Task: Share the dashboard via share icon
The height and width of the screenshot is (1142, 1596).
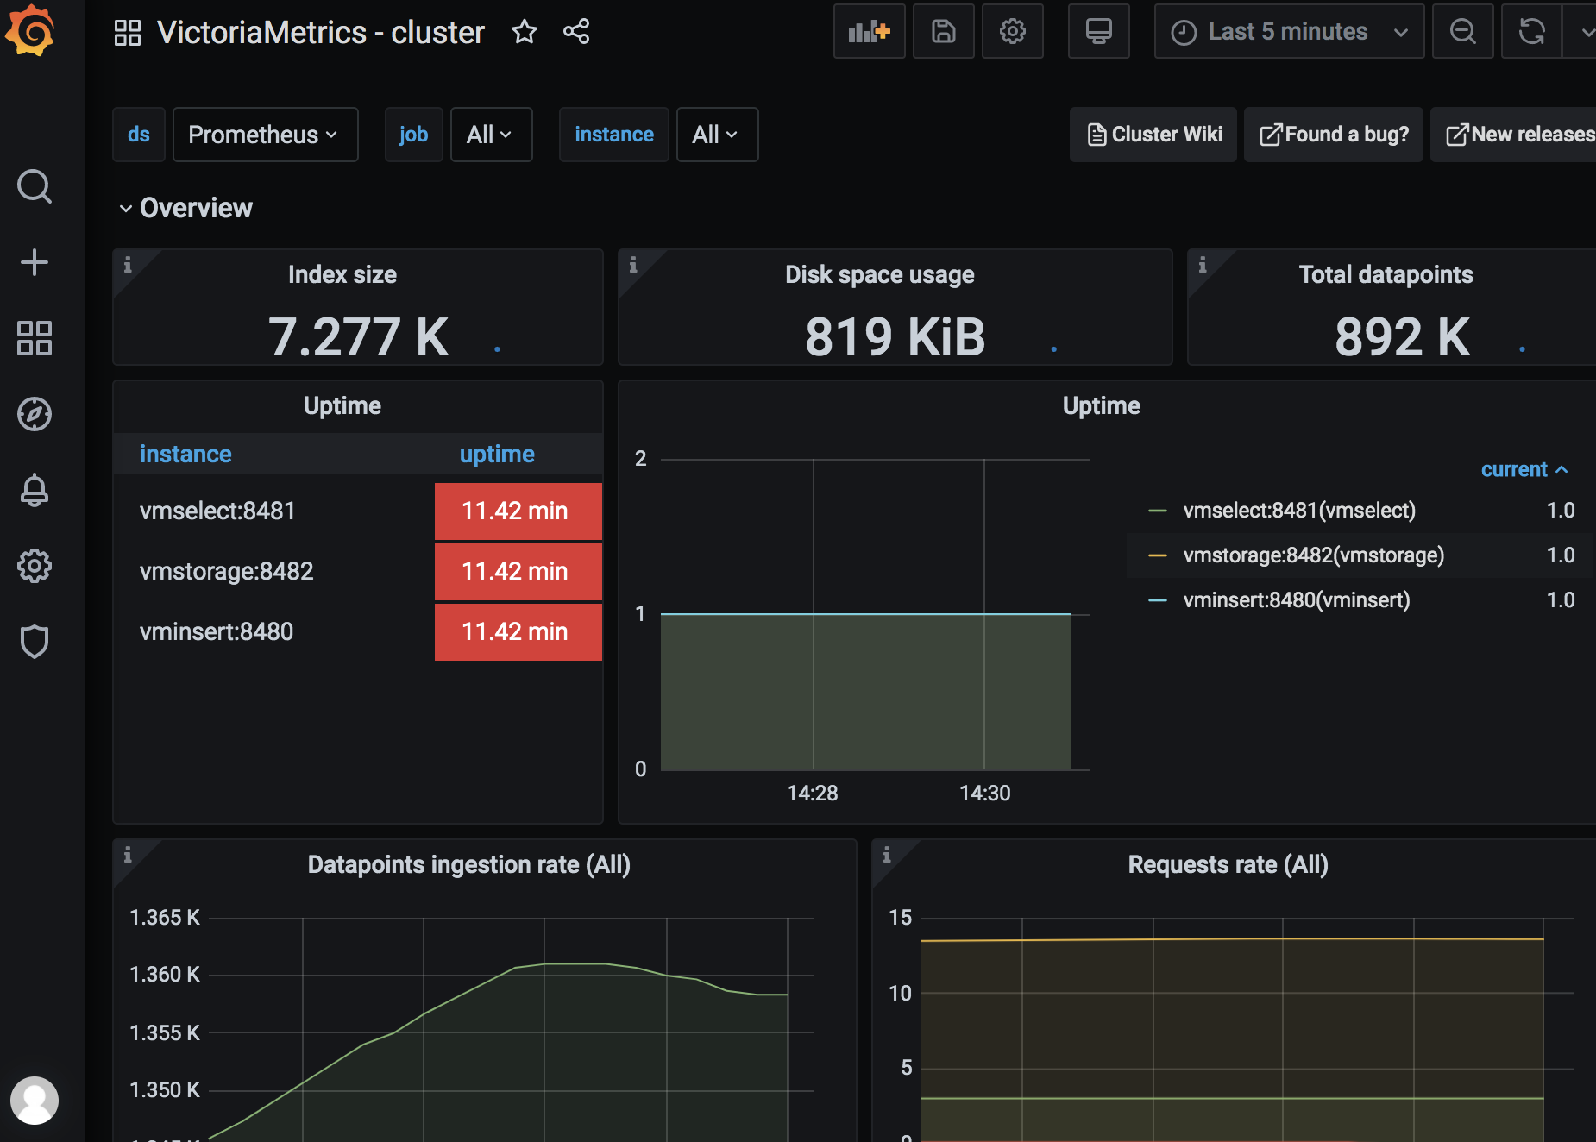Action: click(x=576, y=32)
